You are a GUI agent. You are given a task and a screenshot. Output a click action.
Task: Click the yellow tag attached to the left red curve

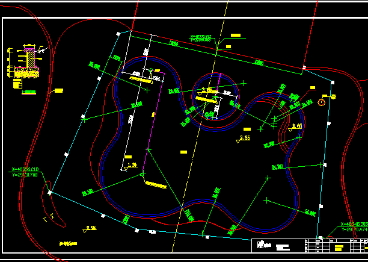click(58, 90)
